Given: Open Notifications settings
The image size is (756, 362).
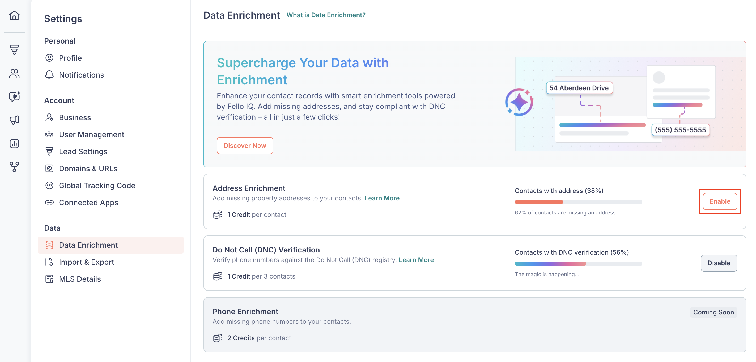Looking at the screenshot, I should [x=111, y=75].
